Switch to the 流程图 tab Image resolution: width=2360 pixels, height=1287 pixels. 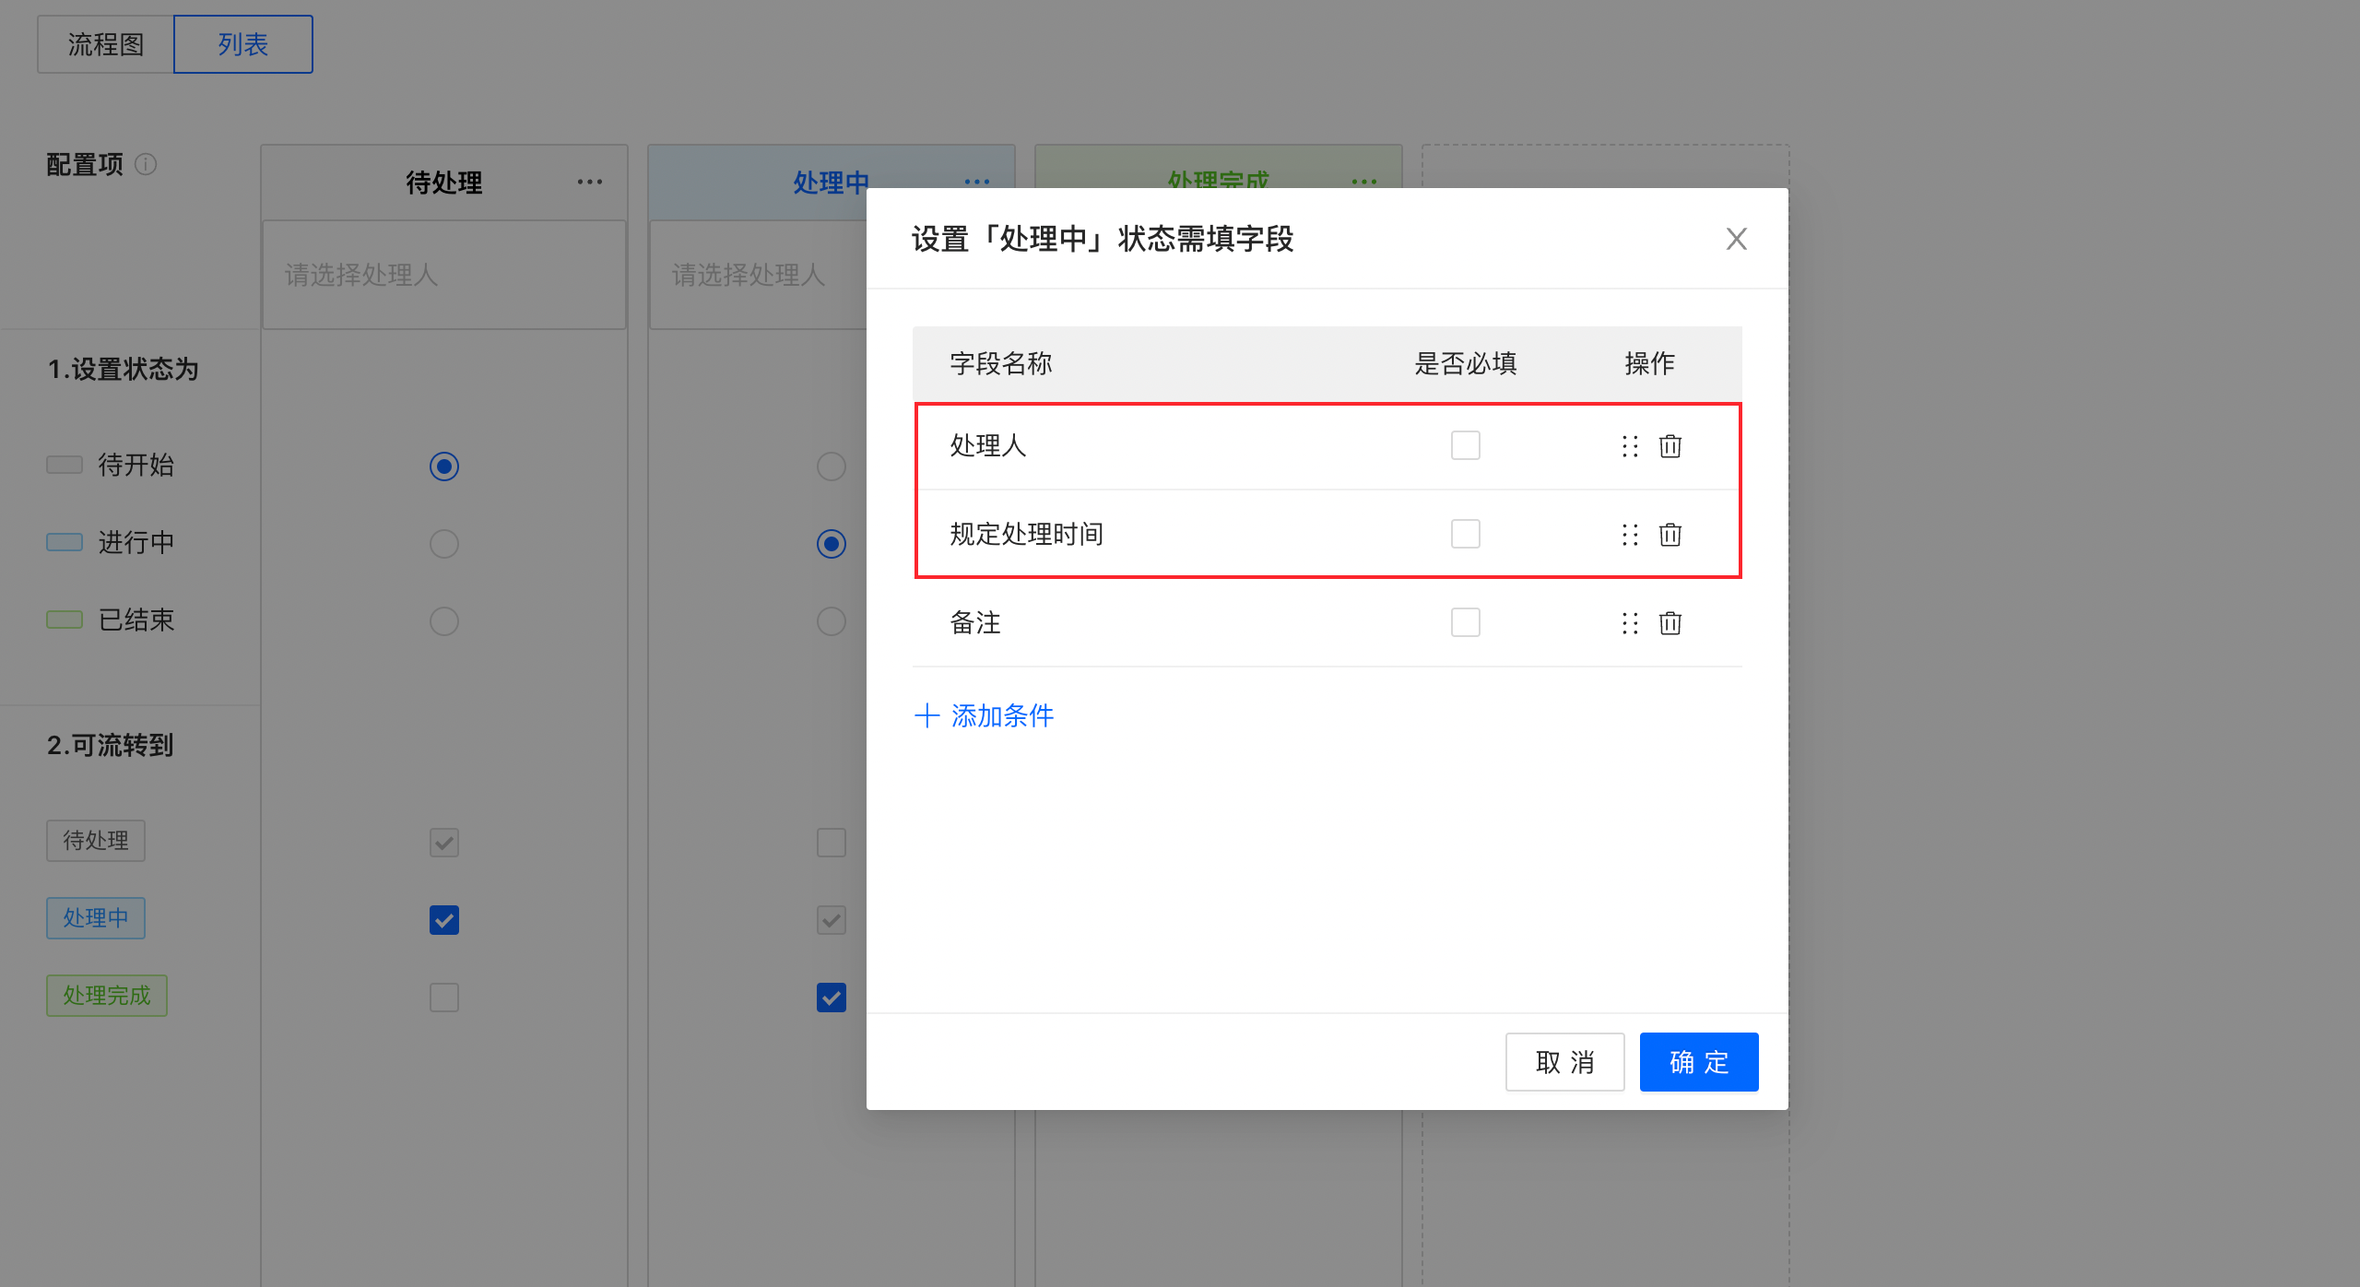click(x=105, y=44)
